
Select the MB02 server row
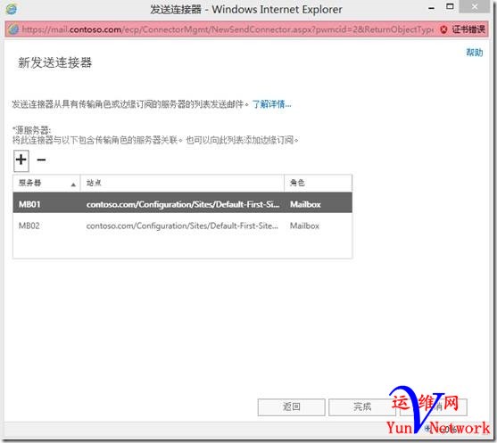[182, 226]
